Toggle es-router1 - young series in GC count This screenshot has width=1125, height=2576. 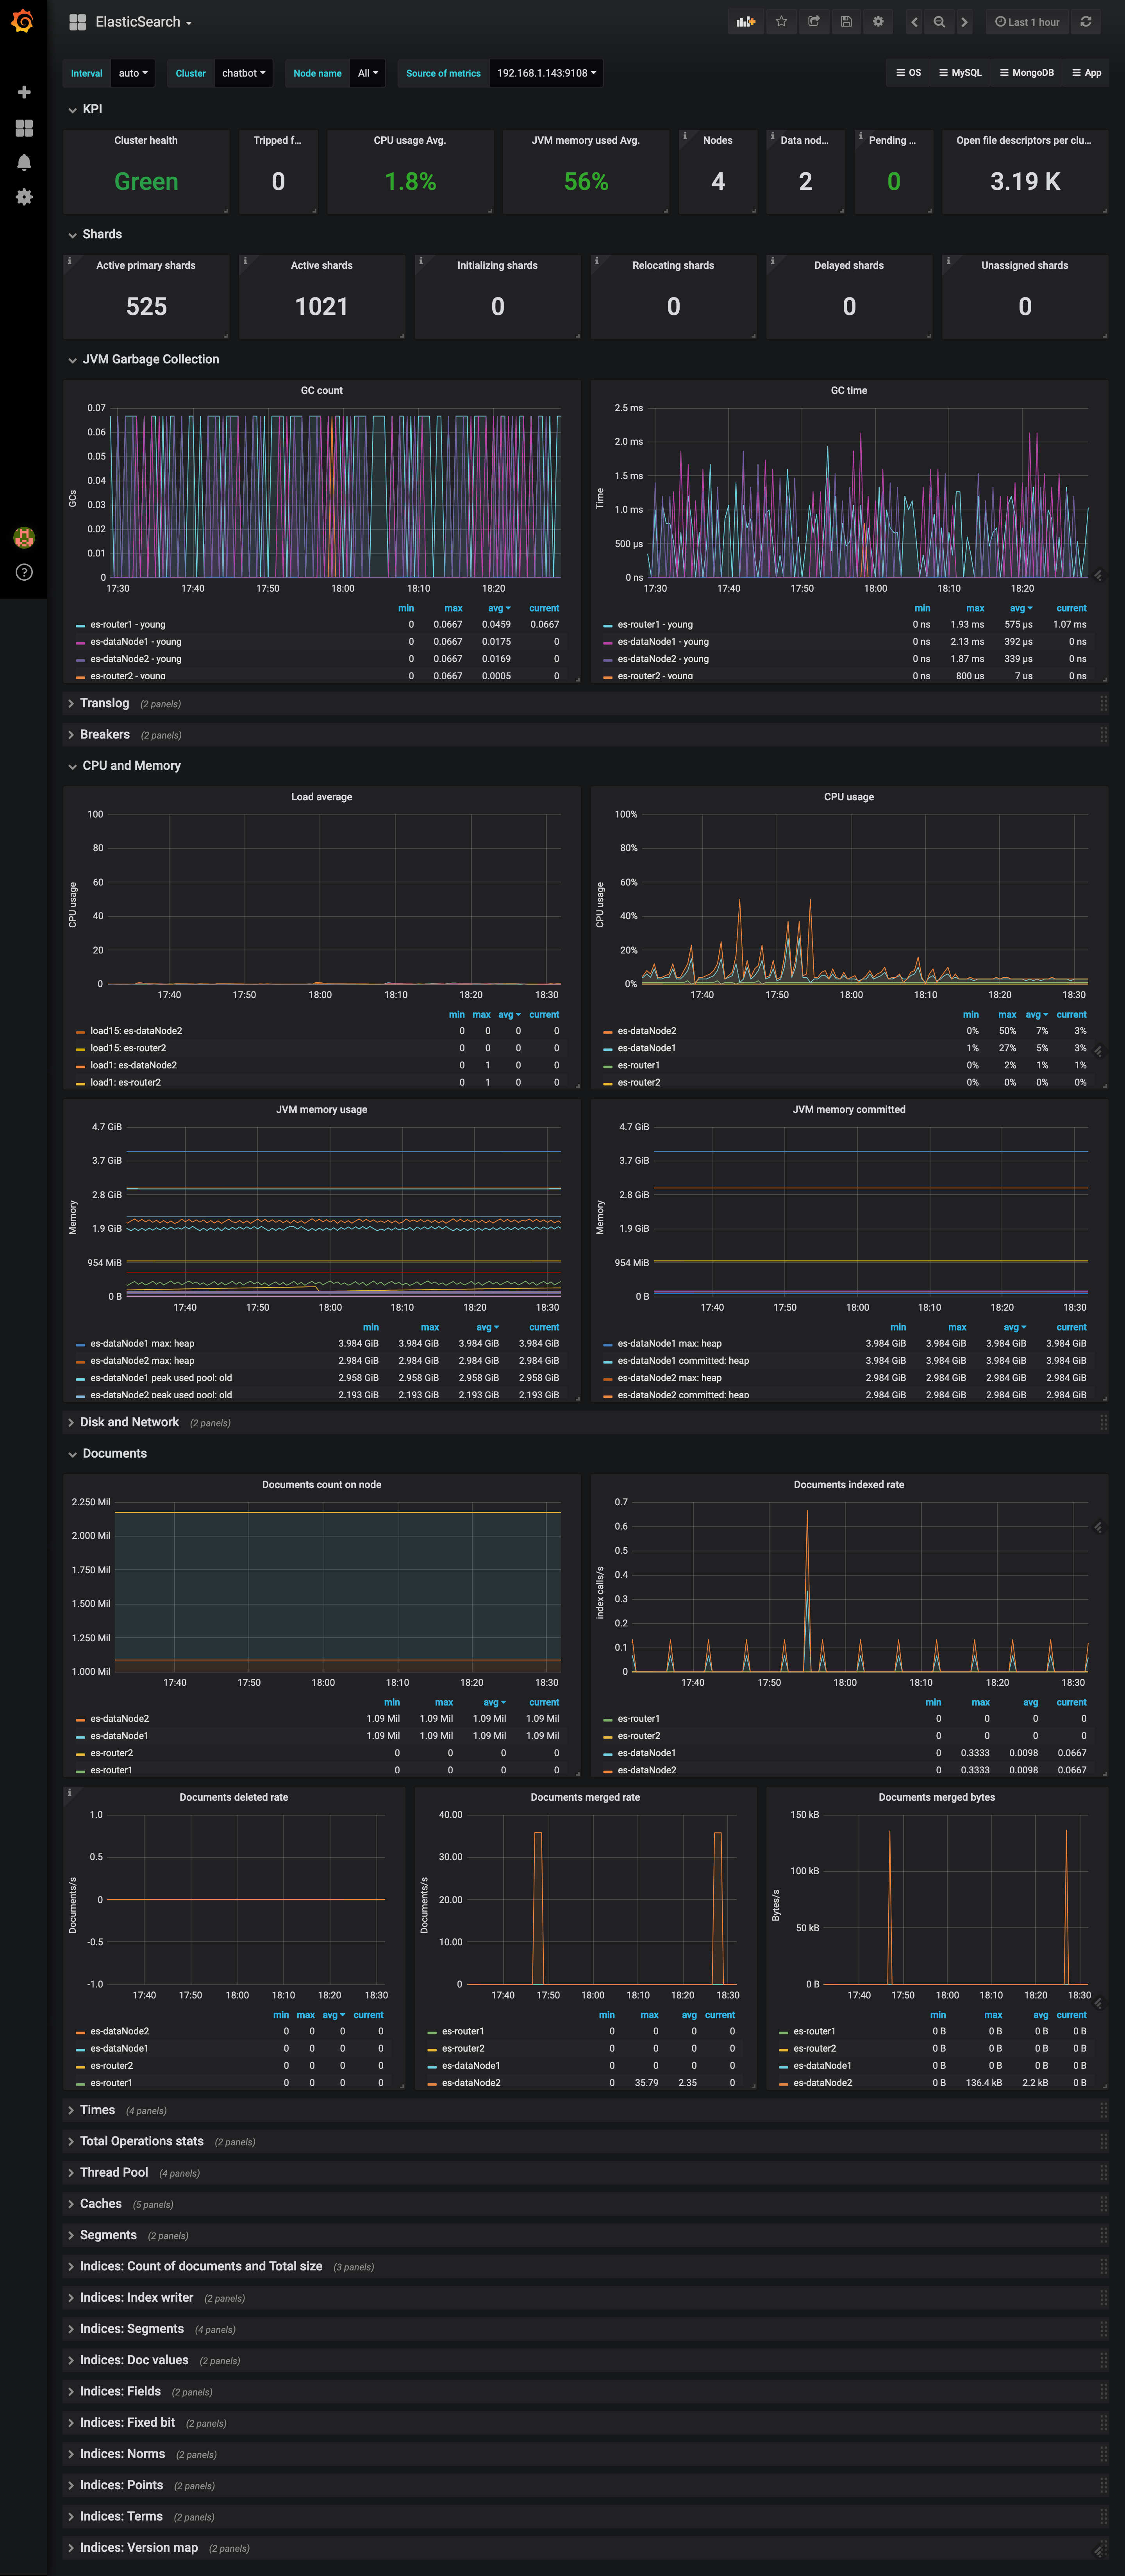(x=128, y=624)
